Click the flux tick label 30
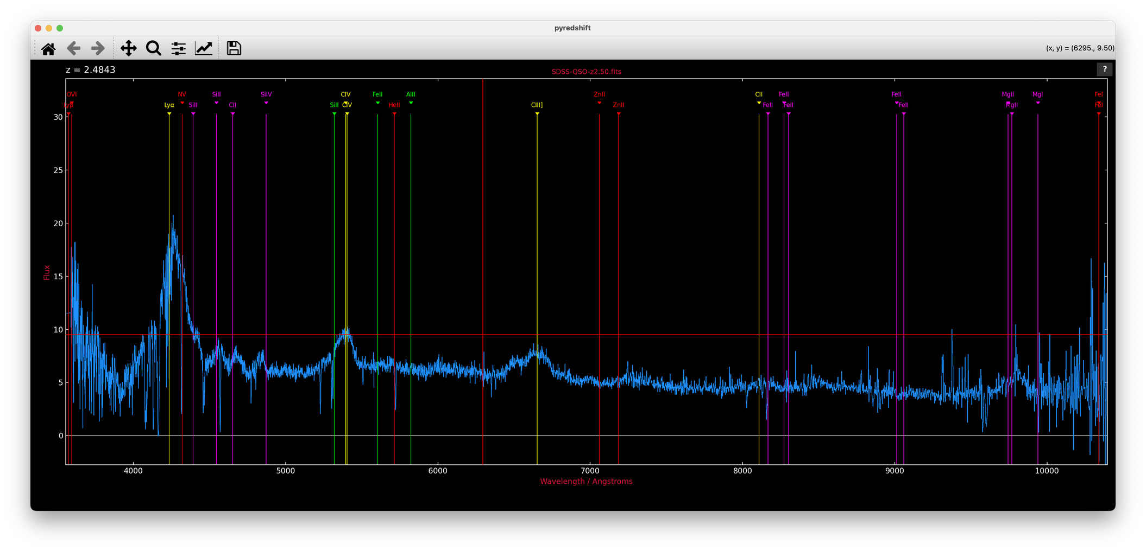 pos(58,117)
